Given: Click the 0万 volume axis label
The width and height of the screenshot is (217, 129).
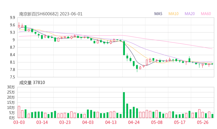Looking at the screenshot, I should pyautogui.click(x=12, y=118).
